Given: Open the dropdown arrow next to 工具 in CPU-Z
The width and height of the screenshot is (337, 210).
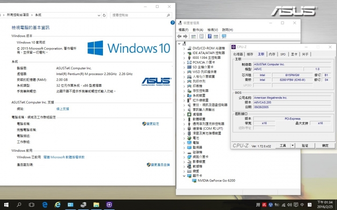Looking at the screenshot, I should pyautogui.click(x=293, y=146).
